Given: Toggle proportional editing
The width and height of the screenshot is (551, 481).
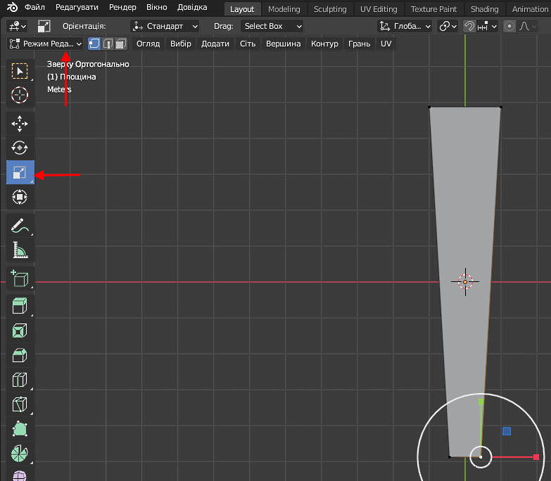Looking at the screenshot, I should click(x=509, y=26).
